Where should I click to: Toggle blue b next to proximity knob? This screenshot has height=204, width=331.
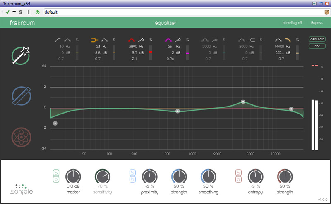pos(132,179)
